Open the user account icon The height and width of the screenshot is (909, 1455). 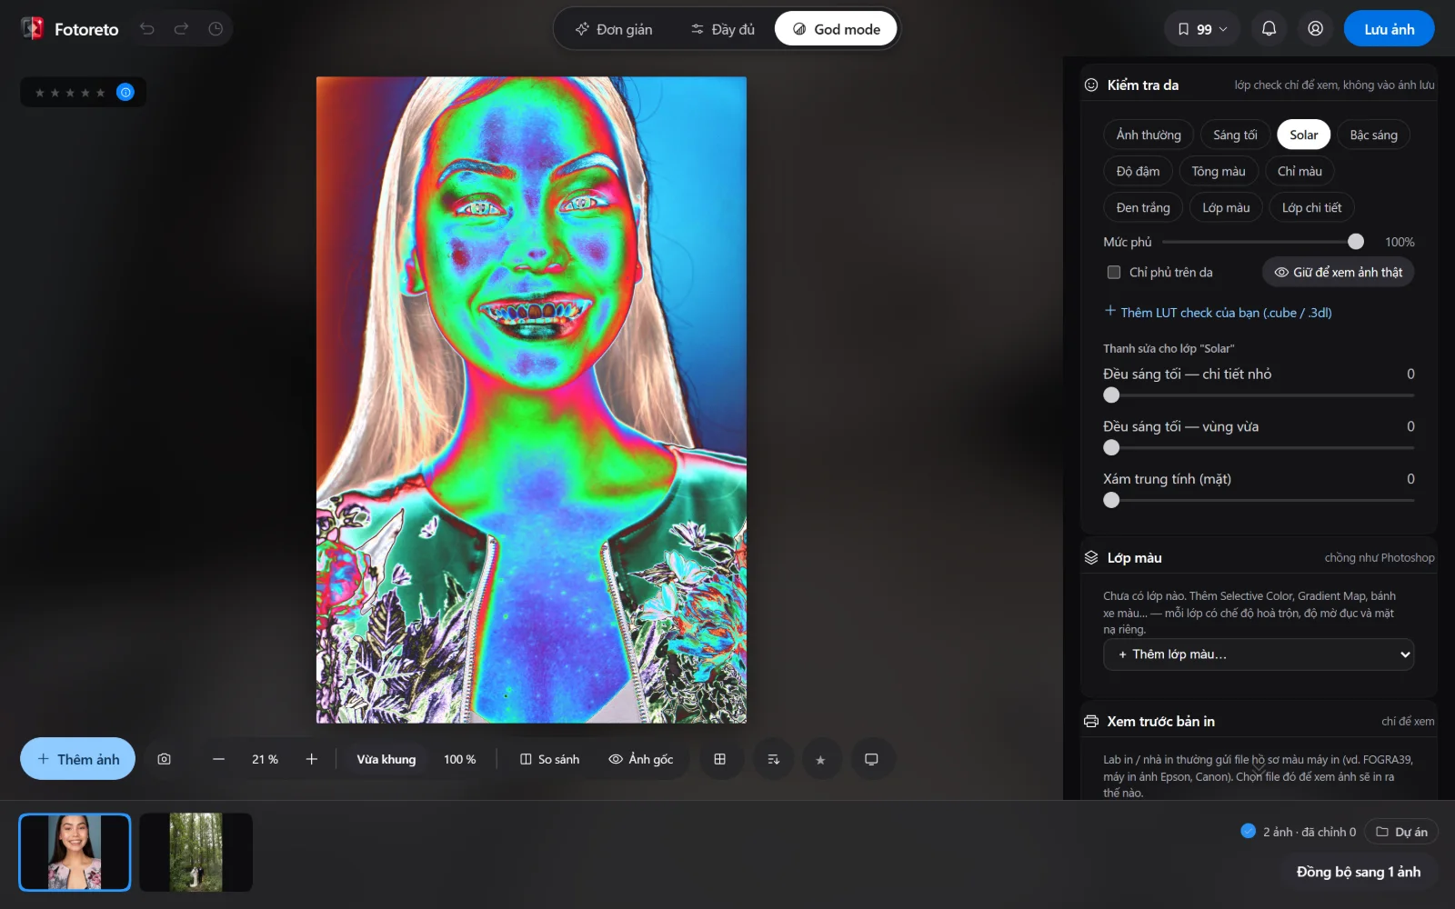pos(1315,29)
